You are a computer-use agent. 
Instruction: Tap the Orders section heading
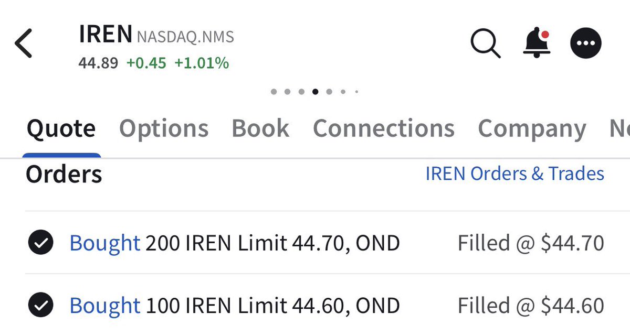64,174
